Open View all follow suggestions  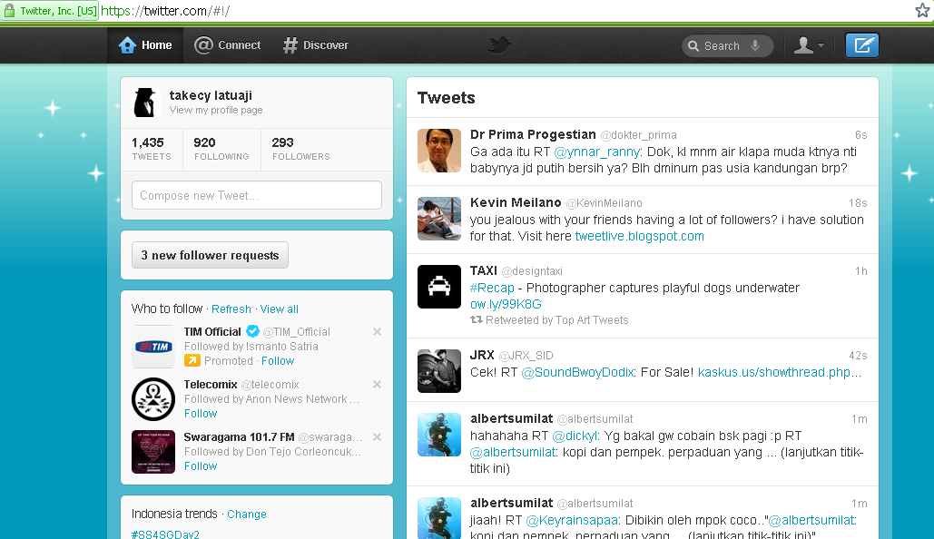[x=279, y=309]
